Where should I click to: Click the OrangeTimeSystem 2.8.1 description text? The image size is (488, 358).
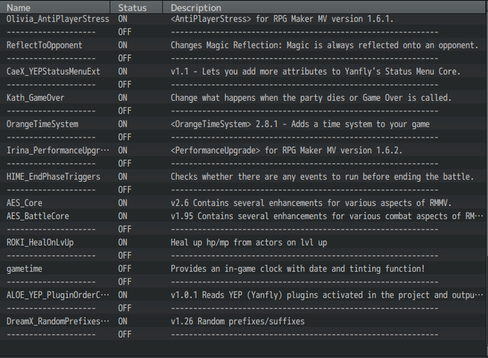pos(300,124)
